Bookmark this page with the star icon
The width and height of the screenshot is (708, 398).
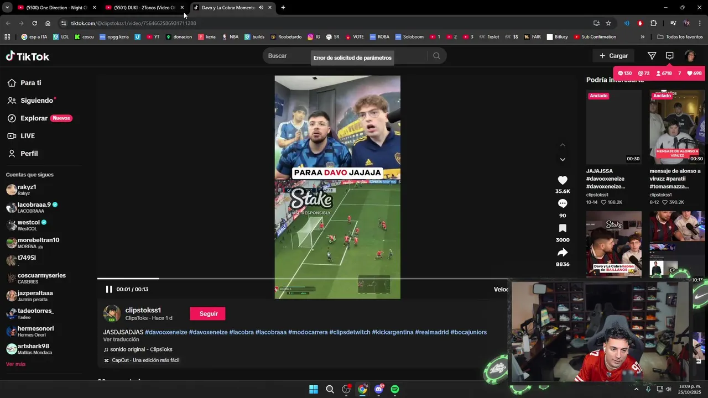(x=608, y=23)
